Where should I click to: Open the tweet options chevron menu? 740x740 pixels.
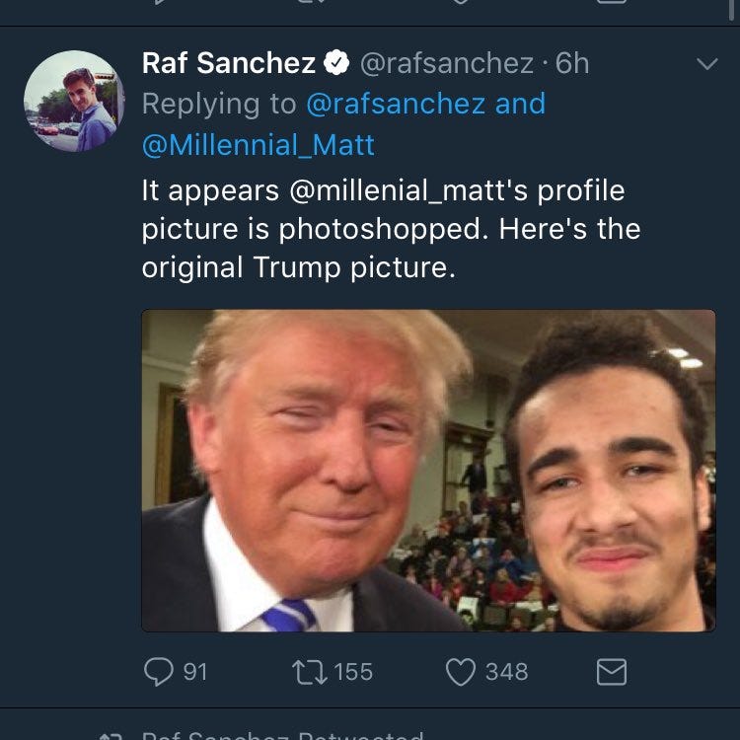click(x=706, y=64)
